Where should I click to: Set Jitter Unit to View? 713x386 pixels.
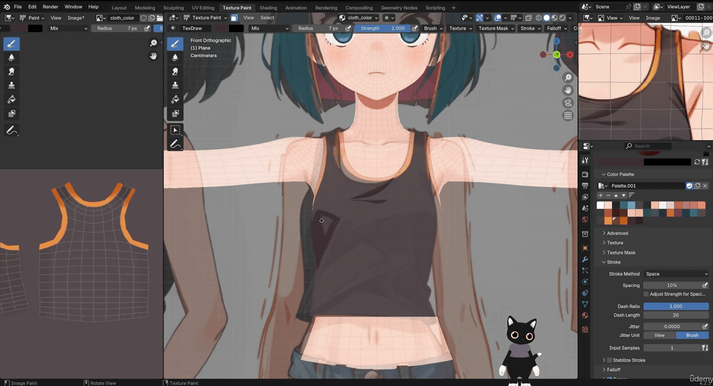[x=659, y=335]
